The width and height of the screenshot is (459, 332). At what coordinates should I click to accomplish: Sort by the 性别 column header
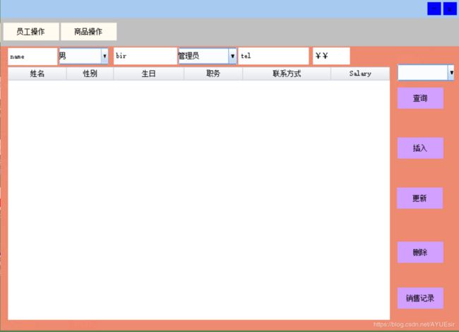tap(90, 73)
